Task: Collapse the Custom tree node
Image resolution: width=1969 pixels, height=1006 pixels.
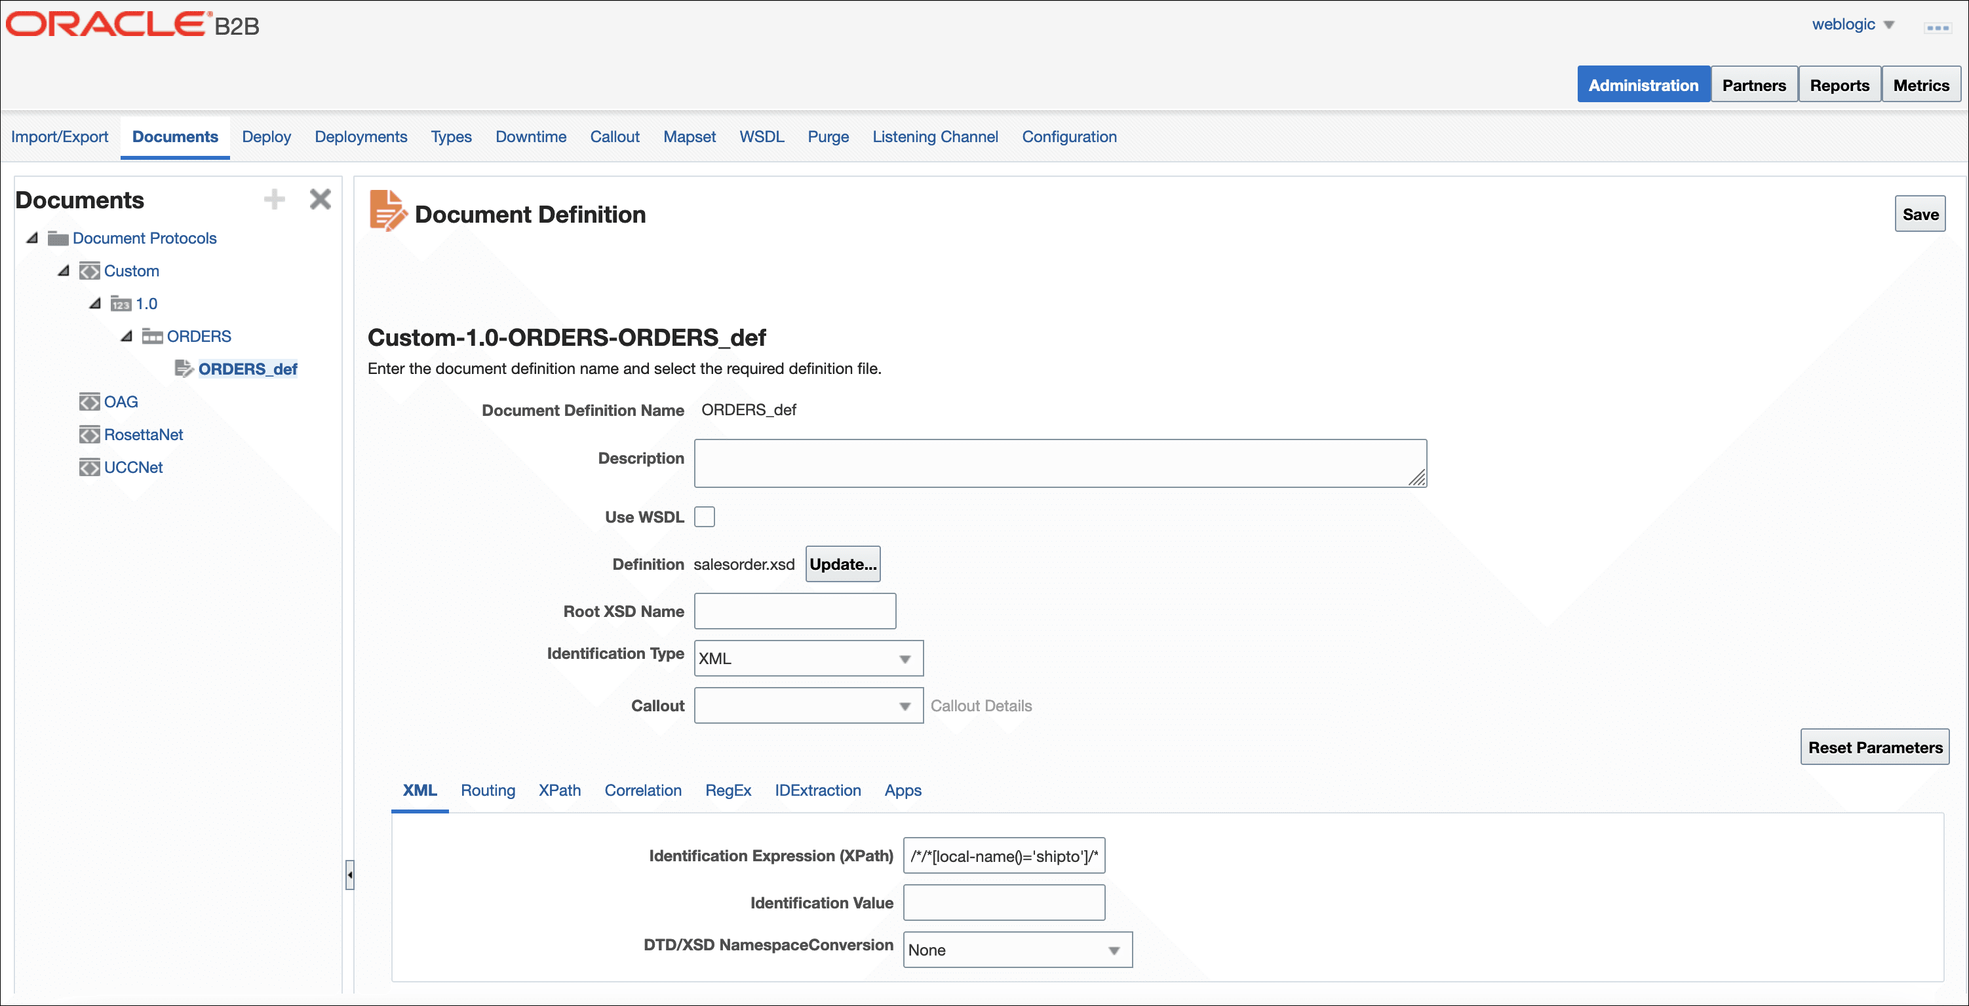Action: [x=64, y=271]
